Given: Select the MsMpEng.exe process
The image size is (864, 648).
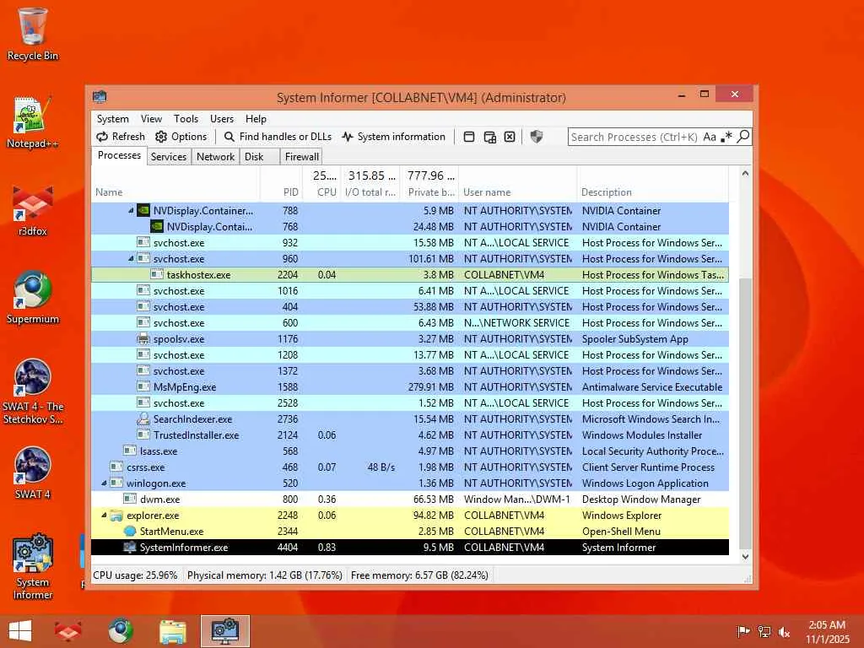Looking at the screenshot, I should click(410, 386).
